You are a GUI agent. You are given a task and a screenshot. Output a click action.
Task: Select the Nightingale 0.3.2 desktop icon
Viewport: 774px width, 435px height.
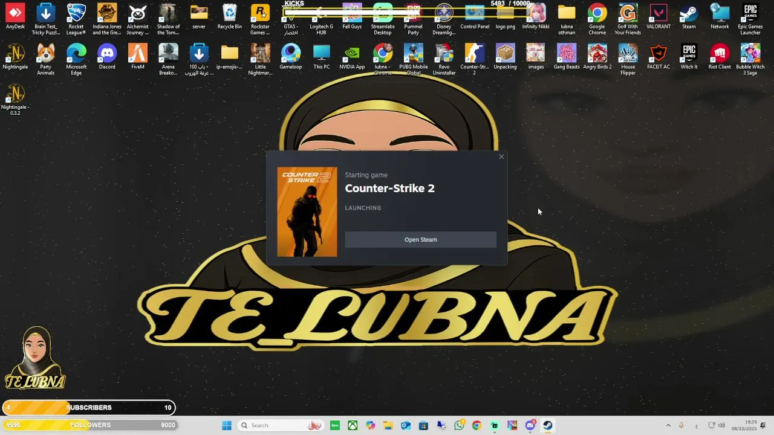point(15,100)
